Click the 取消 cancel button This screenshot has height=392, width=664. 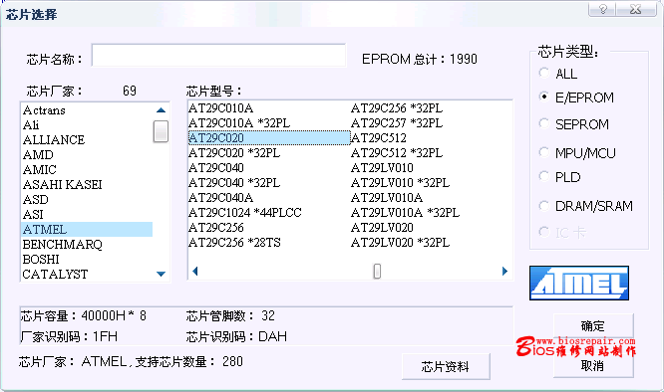click(x=593, y=365)
